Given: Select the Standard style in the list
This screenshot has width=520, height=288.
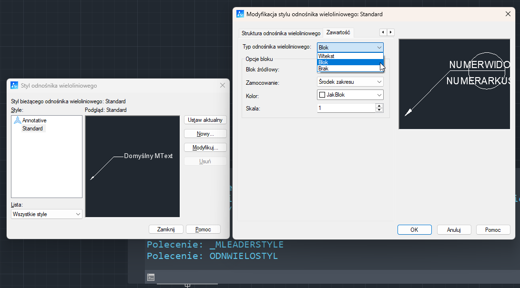Looking at the screenshot, I should 32,129.
